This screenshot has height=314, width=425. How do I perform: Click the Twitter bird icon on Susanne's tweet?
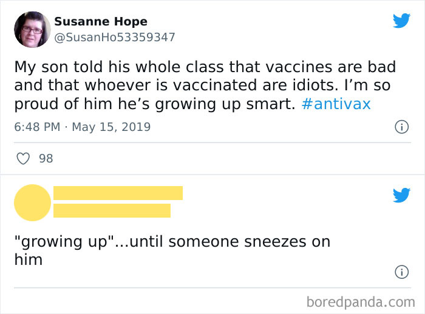click(x=401, y=21)
